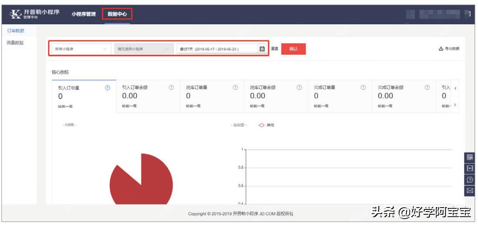Viewport: 478px width, 225px height.
Task: Click the 份额图 label
Action: pos(69,125)
